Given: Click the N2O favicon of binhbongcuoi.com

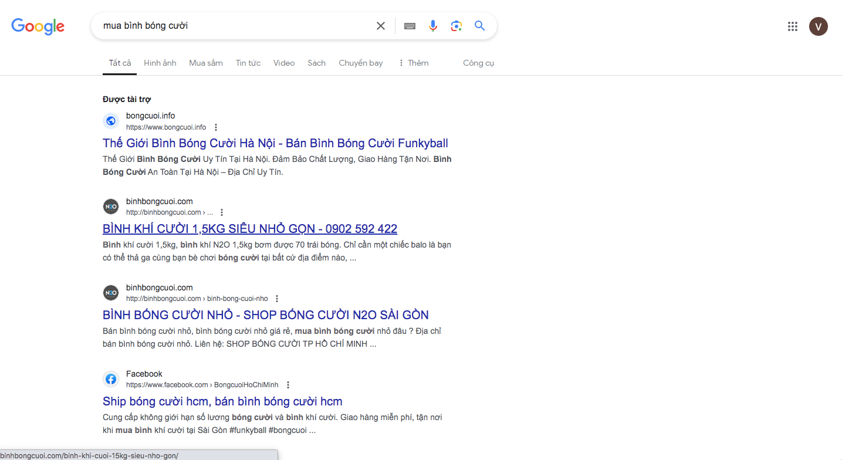Looking at the screenshot, I should 111,207.
